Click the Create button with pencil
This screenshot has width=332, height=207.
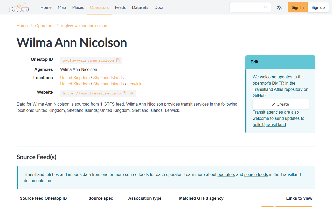pos(281,104)
